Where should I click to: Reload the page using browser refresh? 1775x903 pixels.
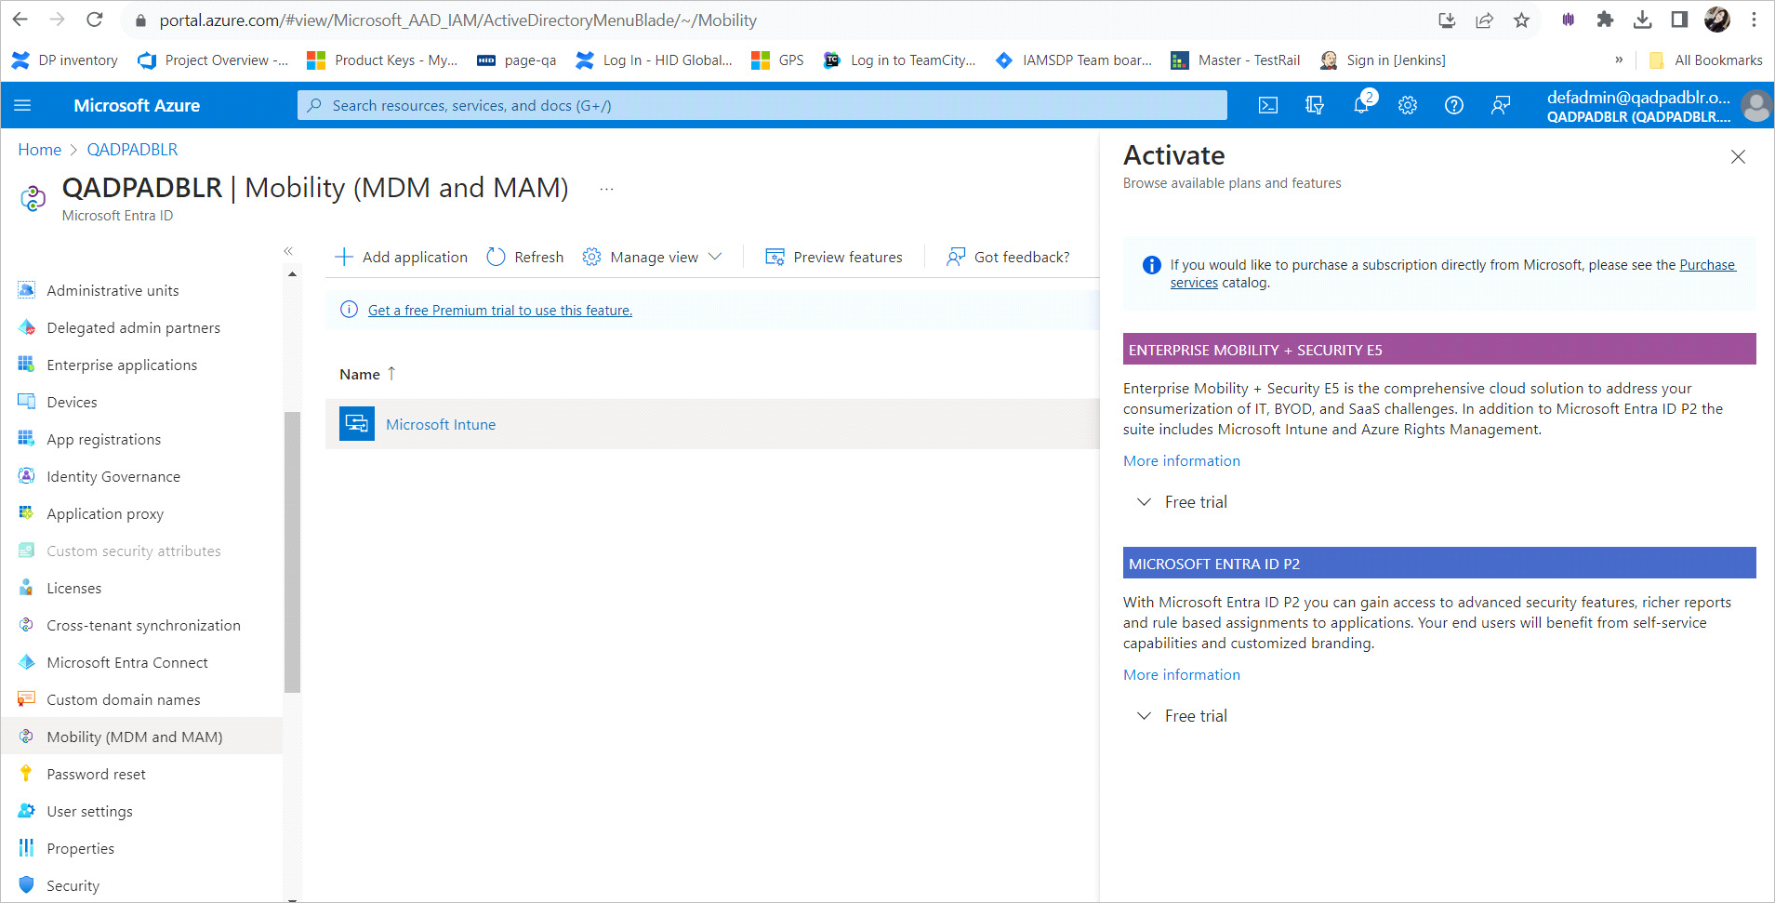95,20
